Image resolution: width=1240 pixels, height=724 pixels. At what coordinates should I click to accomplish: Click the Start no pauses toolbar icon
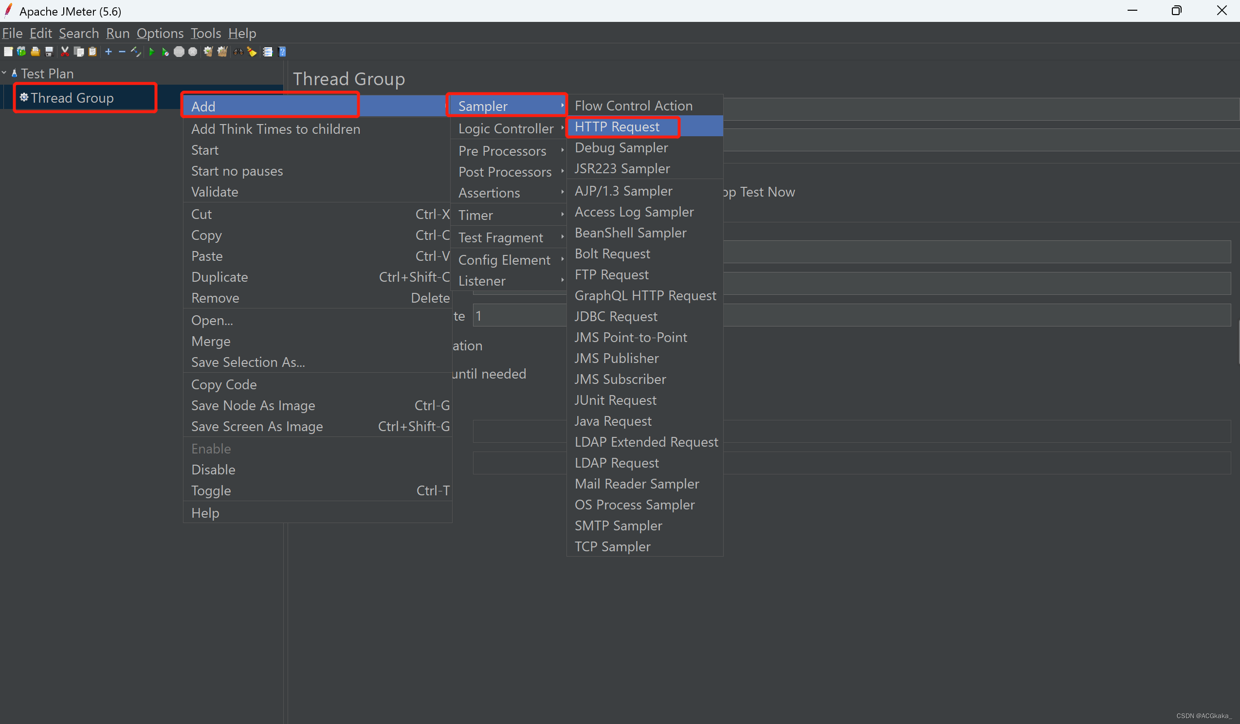(165, 52)
